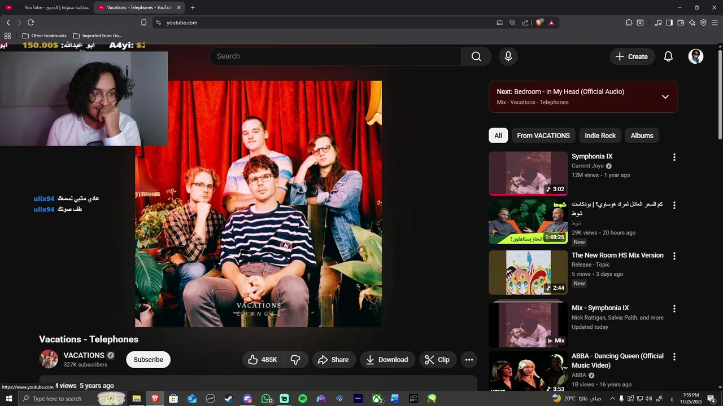Open Brave Leo AI sparkle icon

(x=692, y=23)
